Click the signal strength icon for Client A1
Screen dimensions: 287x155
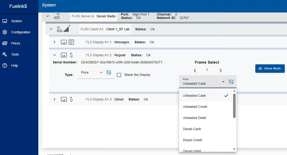66,29
